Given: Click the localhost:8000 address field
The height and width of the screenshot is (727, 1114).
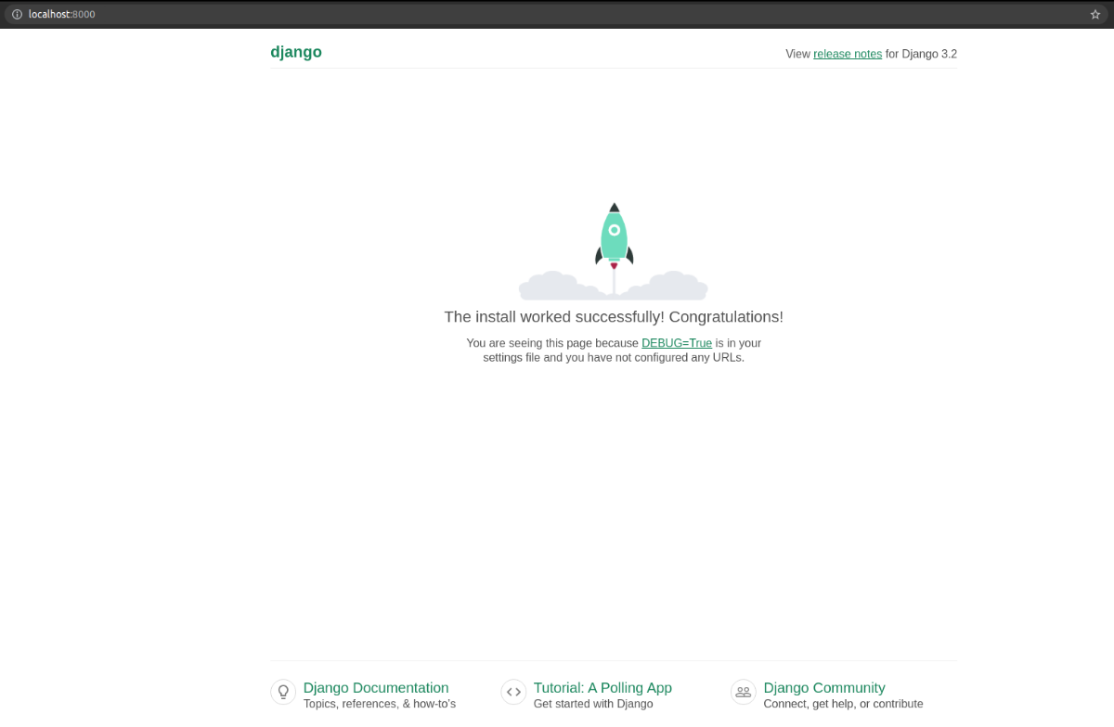Looking at the screenshot, I should [555, 14].
